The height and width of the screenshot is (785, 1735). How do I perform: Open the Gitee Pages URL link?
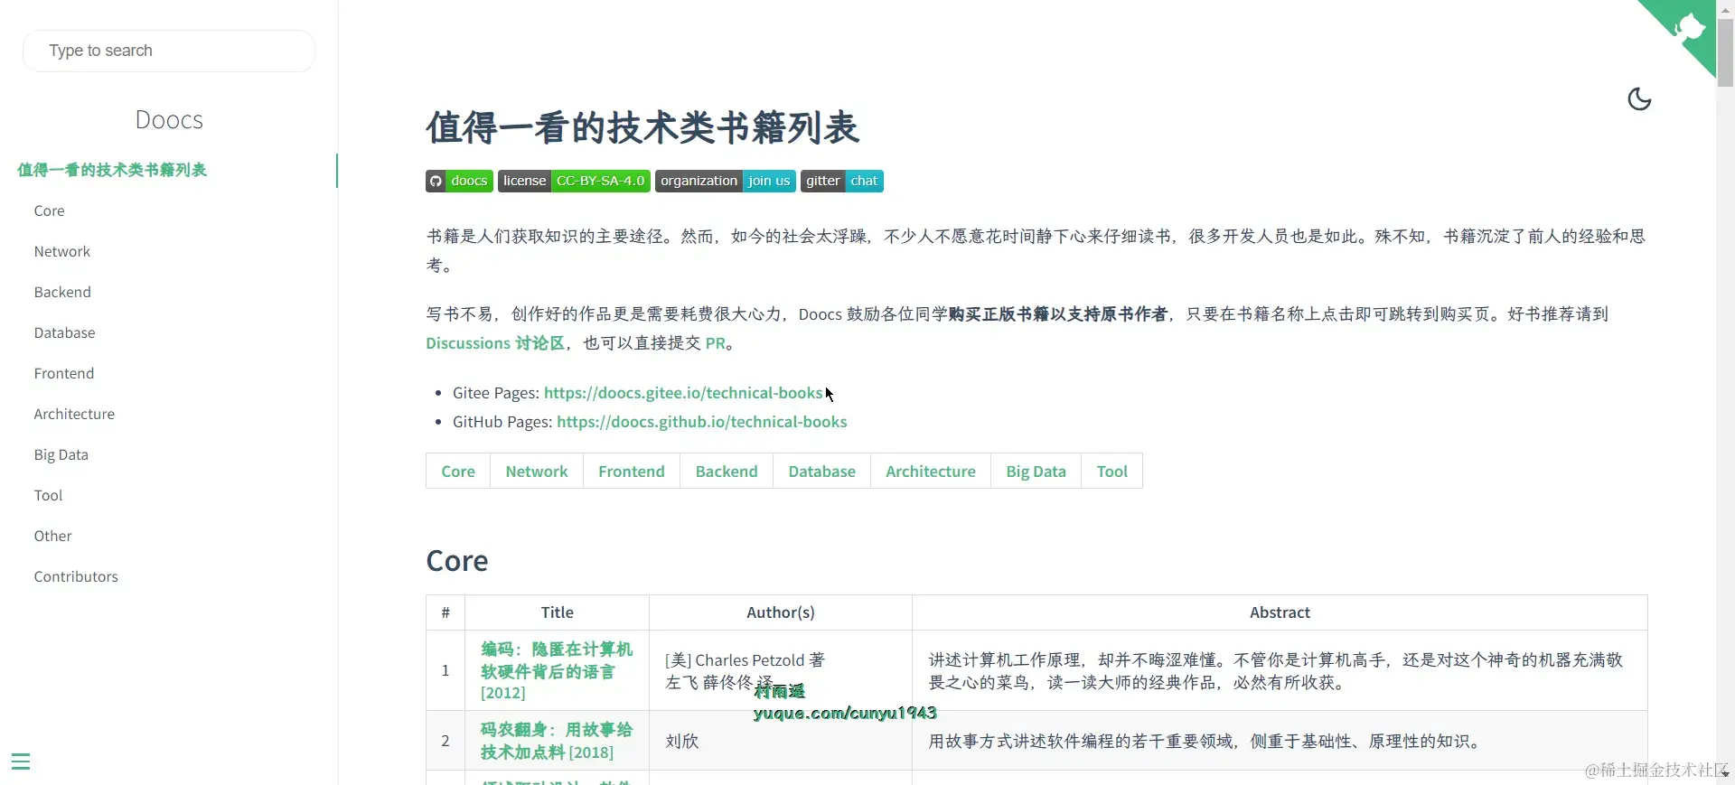point(683,393)
